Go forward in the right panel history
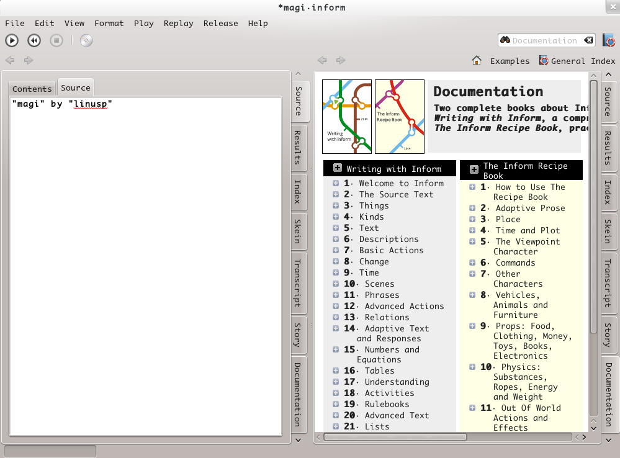The width and height of the screenshot is (620, 458). pyautogui.click(x=341, y=60)
